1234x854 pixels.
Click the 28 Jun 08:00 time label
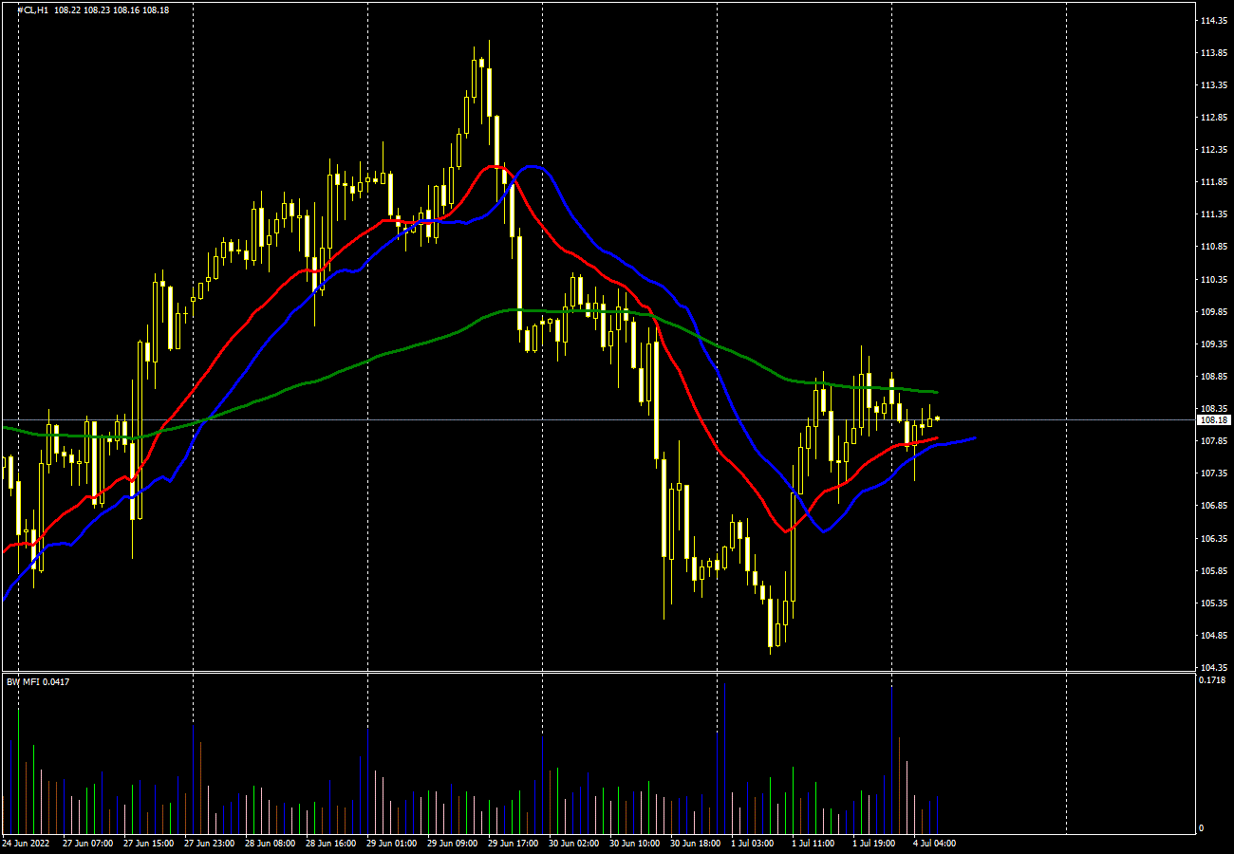[x=270, y=843]
